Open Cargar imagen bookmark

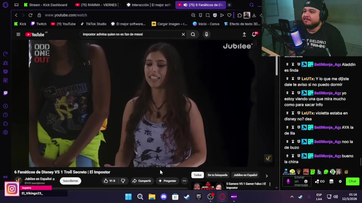[x=169, y=24]
